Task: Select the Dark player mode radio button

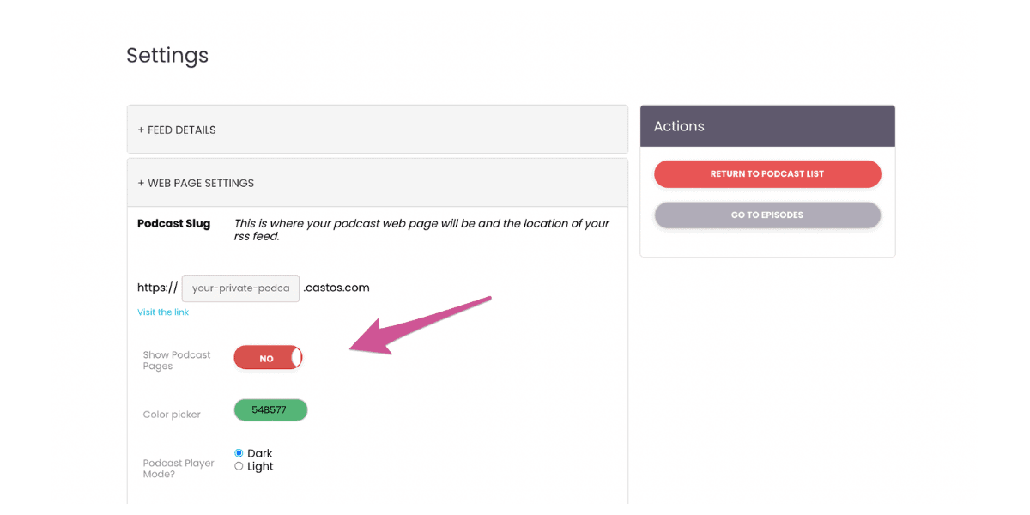Action: (239, 453)
